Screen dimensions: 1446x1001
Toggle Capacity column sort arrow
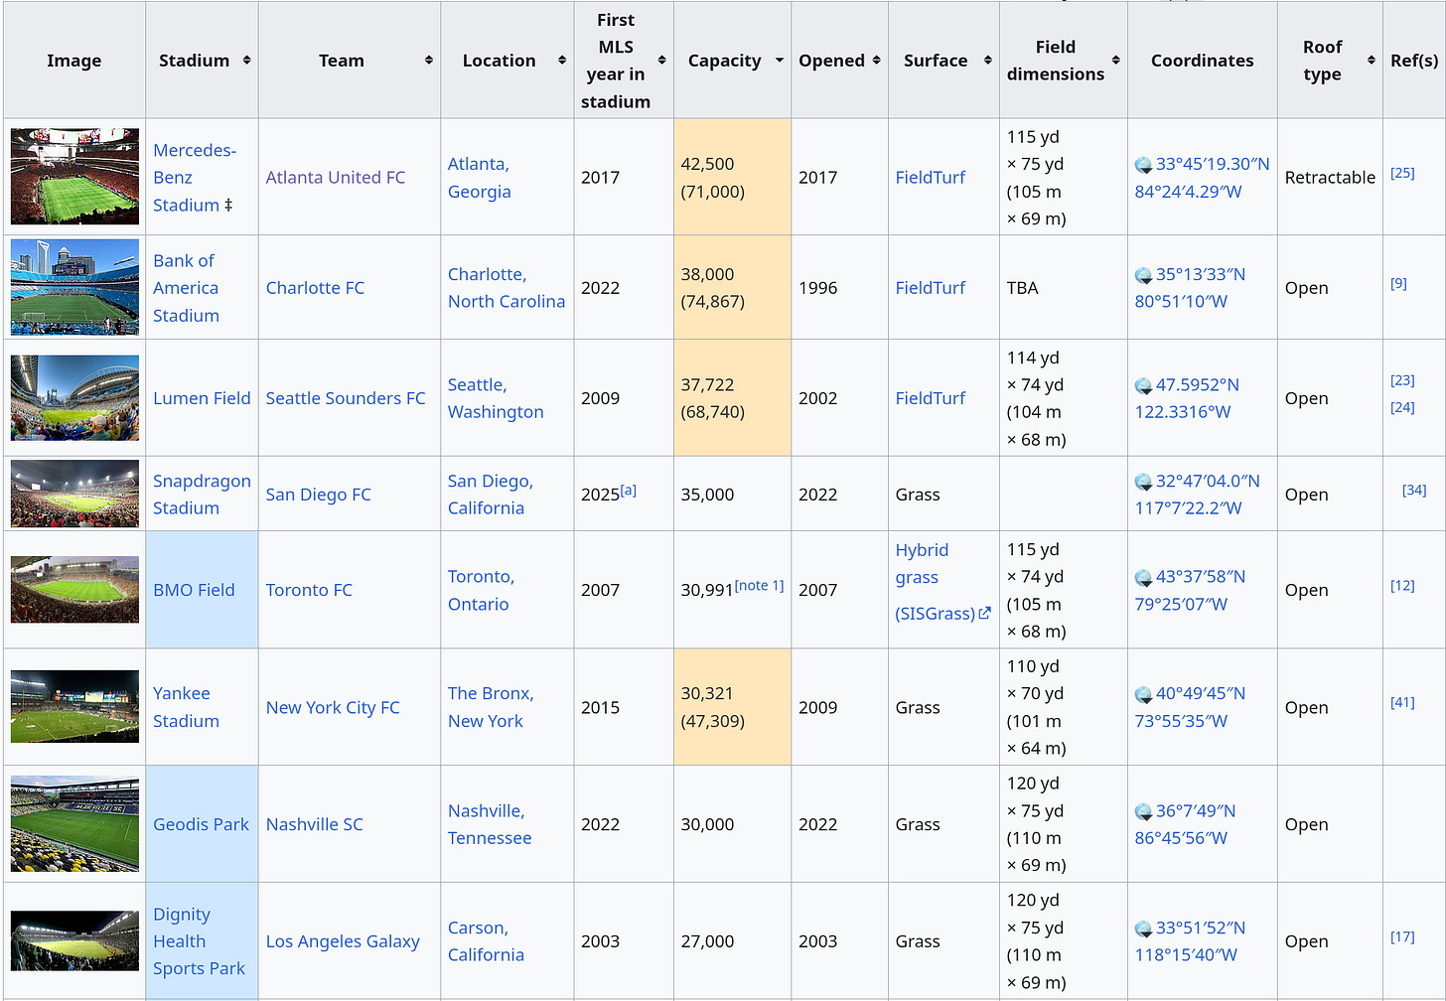[780, 61]
